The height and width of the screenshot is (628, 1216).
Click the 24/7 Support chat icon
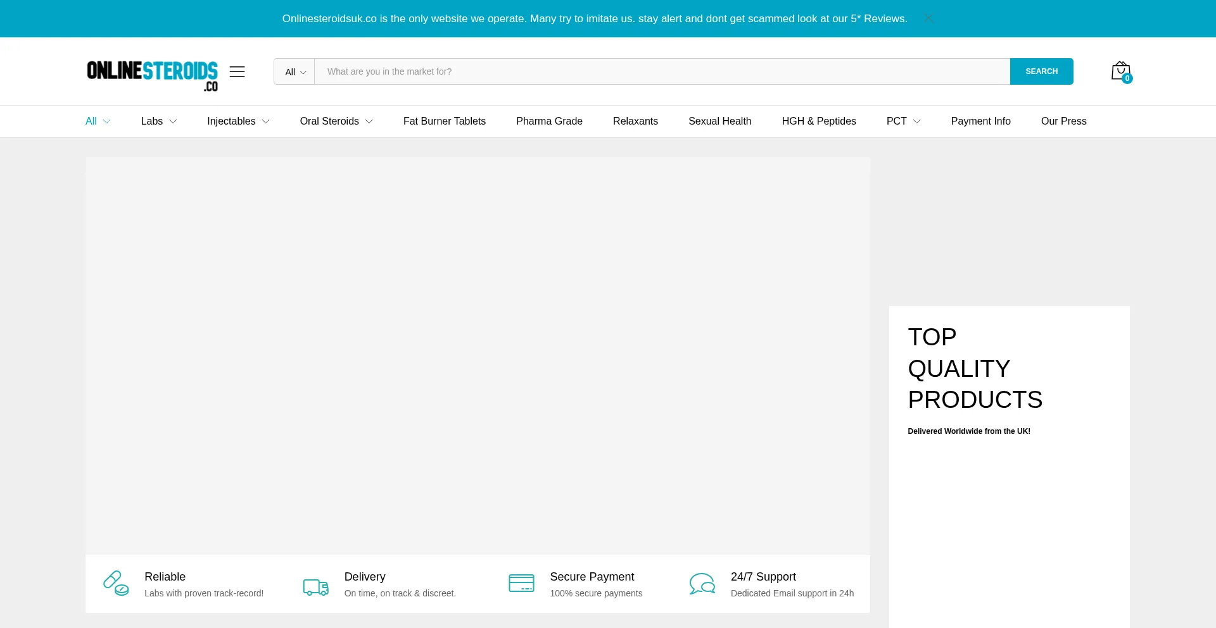[x=702, y=584]
